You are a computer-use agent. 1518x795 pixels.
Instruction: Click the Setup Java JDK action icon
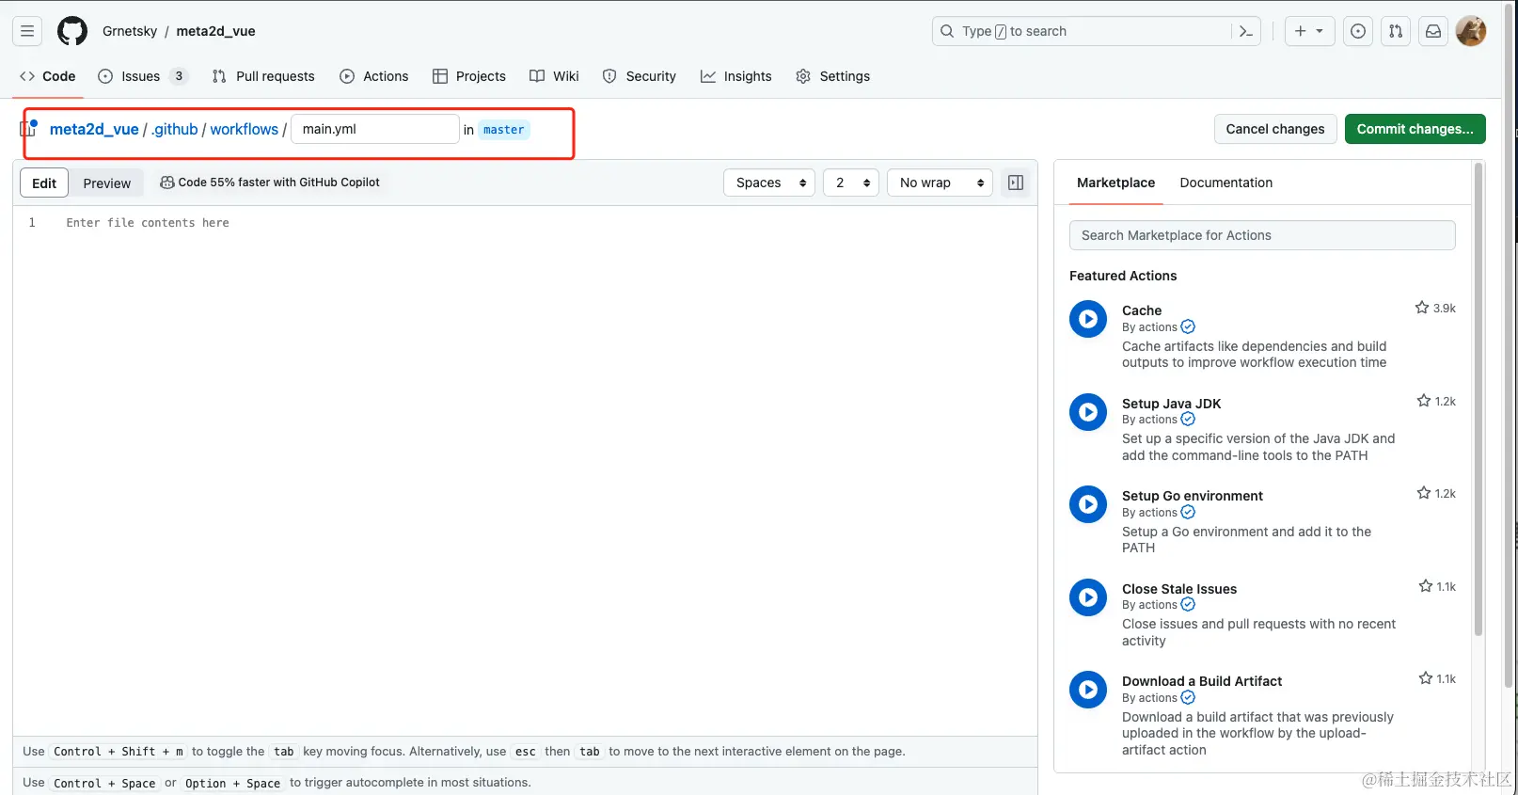(1088, 412)
